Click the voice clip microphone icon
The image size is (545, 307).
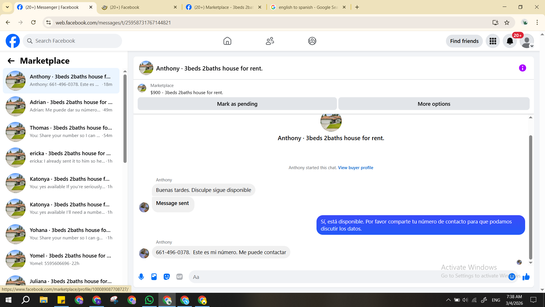pos(141,277)
